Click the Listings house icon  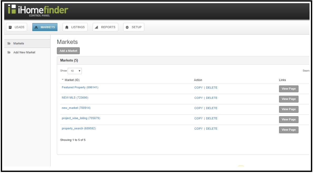67,27
